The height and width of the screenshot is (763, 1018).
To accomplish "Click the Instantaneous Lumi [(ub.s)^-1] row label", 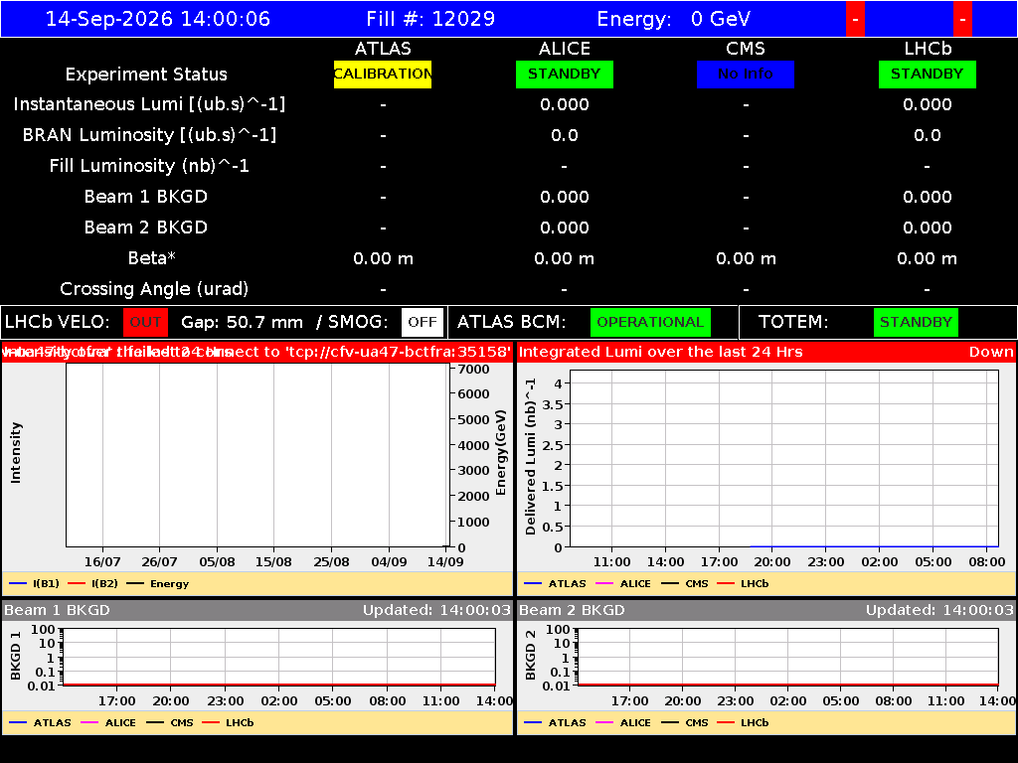I will coord(149,104).
